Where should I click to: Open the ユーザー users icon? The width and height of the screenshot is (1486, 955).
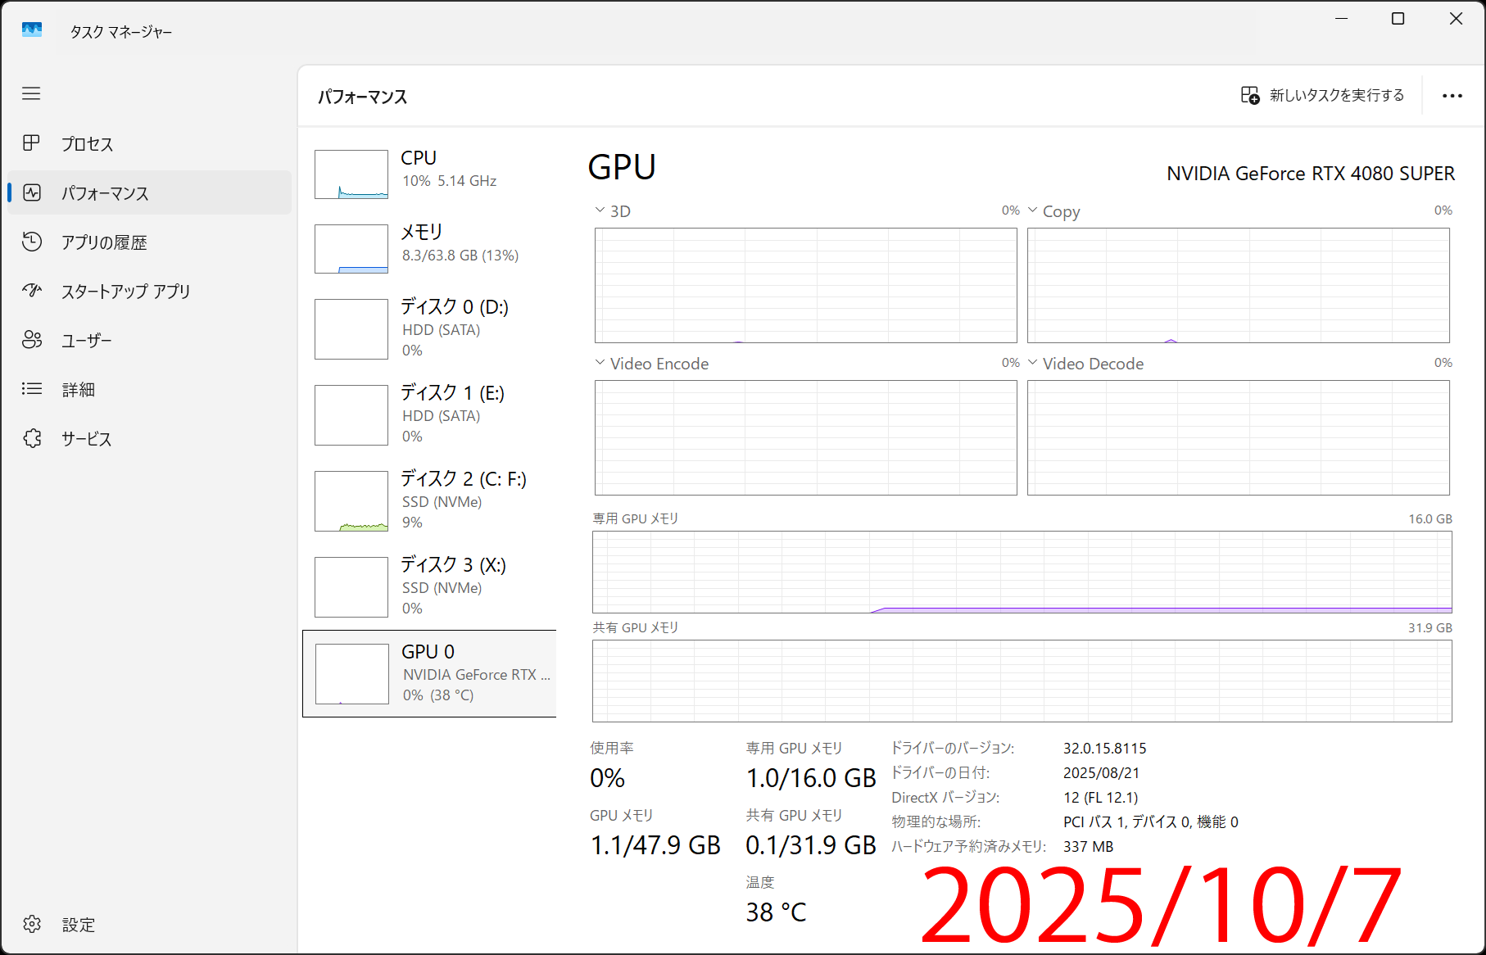[31, 340]
